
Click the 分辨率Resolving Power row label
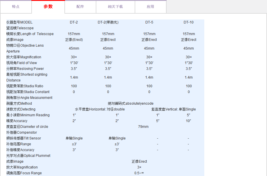pos(25,69)
